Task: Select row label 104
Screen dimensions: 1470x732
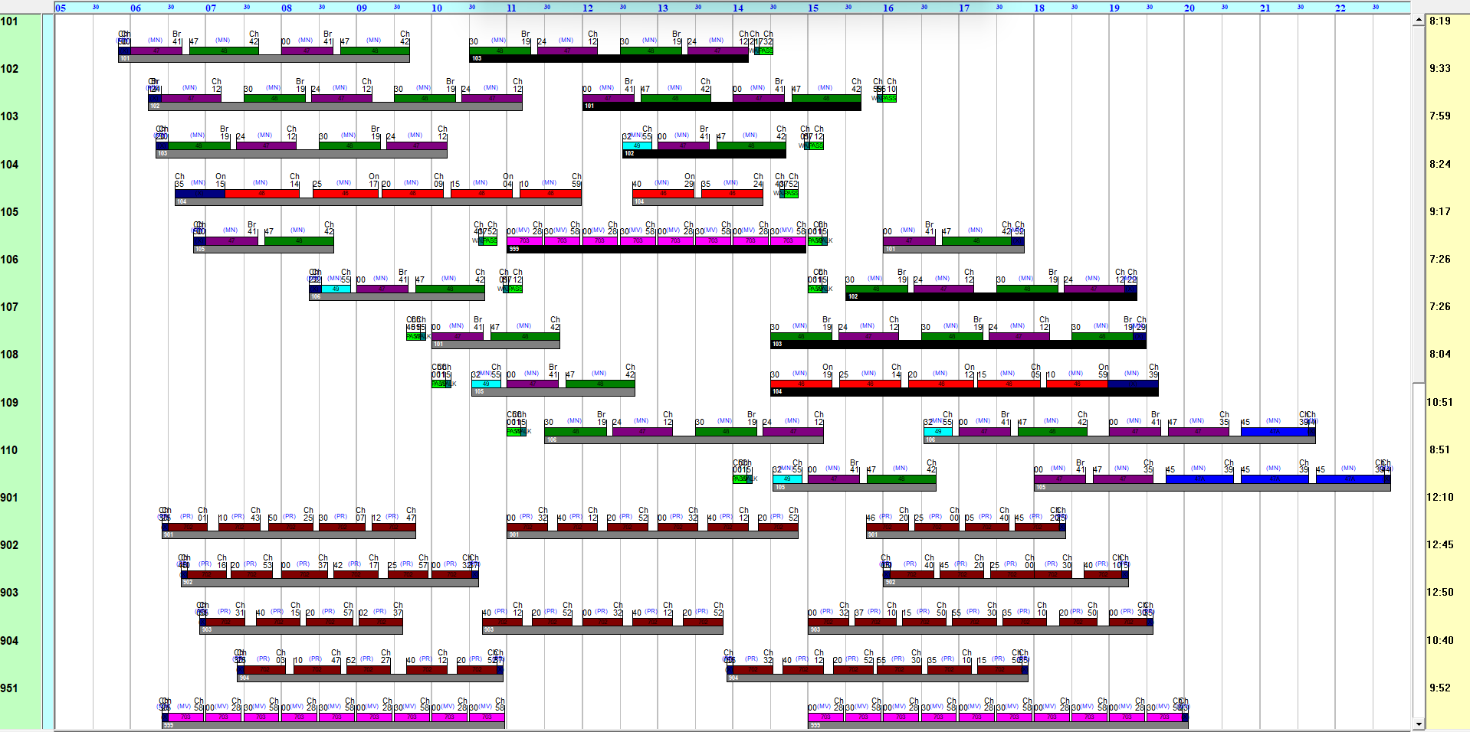Action: coord(9,165)
